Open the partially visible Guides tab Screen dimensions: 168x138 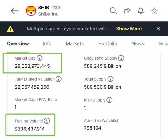(163, 43)
